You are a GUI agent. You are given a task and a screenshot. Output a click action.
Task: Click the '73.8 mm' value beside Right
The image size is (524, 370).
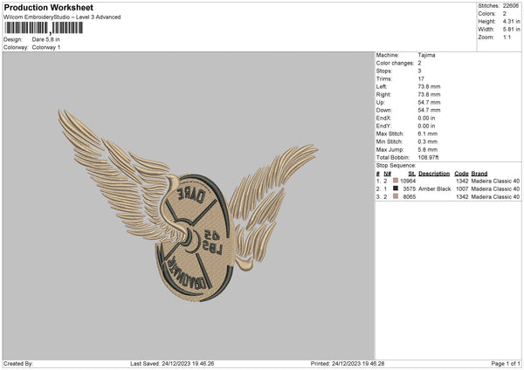429,94
